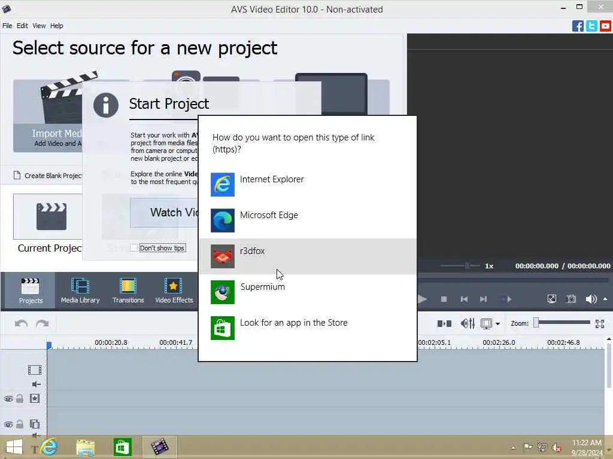Launch Internet Explorer from the taskbar
The width and height of the screenshot is (613, 459).
tap(48, 447)
